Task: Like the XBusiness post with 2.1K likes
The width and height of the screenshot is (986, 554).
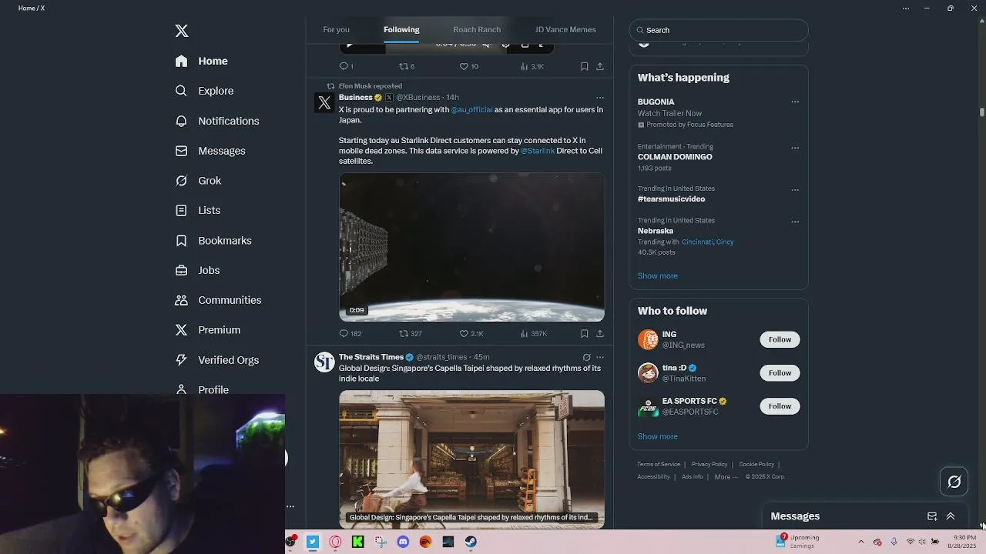Action: pyautogui.click(x=471, y=333)
